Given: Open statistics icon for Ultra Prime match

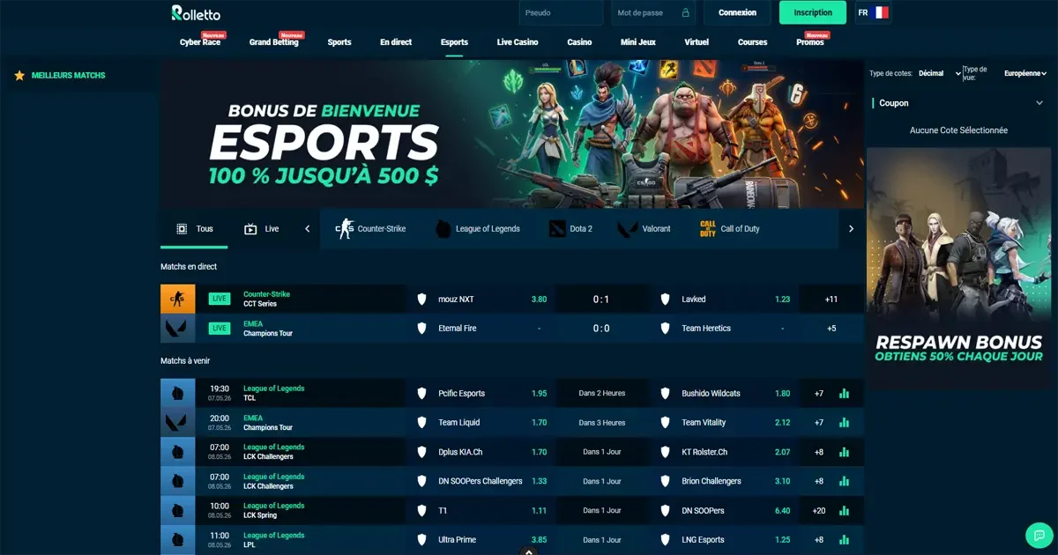Looking at the screenshot, I should click(844, 540).
